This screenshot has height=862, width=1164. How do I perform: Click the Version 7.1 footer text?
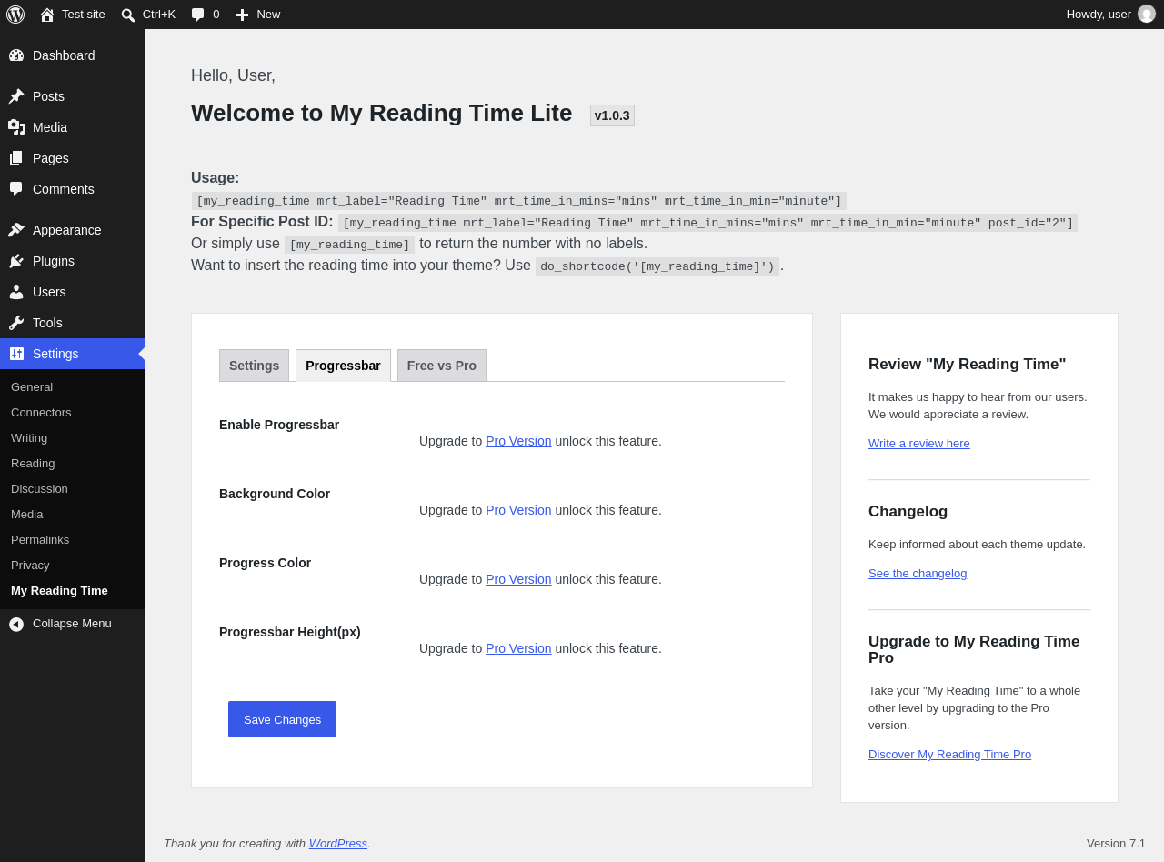click(1116, 843)
